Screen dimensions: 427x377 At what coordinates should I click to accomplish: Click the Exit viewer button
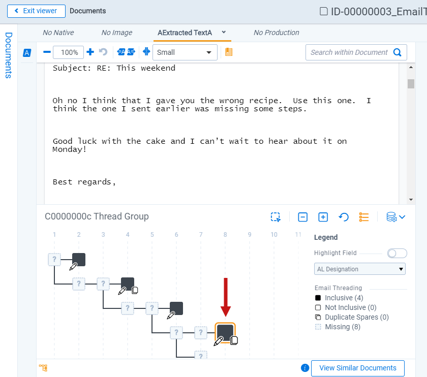click(x=36, y=11)
